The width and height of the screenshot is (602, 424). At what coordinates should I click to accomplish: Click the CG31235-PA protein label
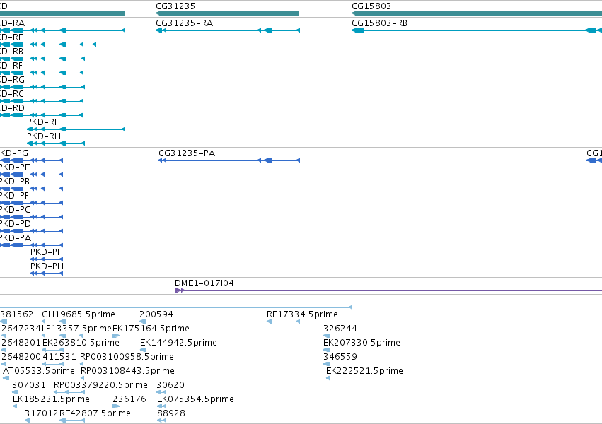(187, 153)
